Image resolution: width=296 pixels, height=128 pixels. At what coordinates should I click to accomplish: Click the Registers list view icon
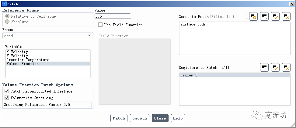(264, 67)
